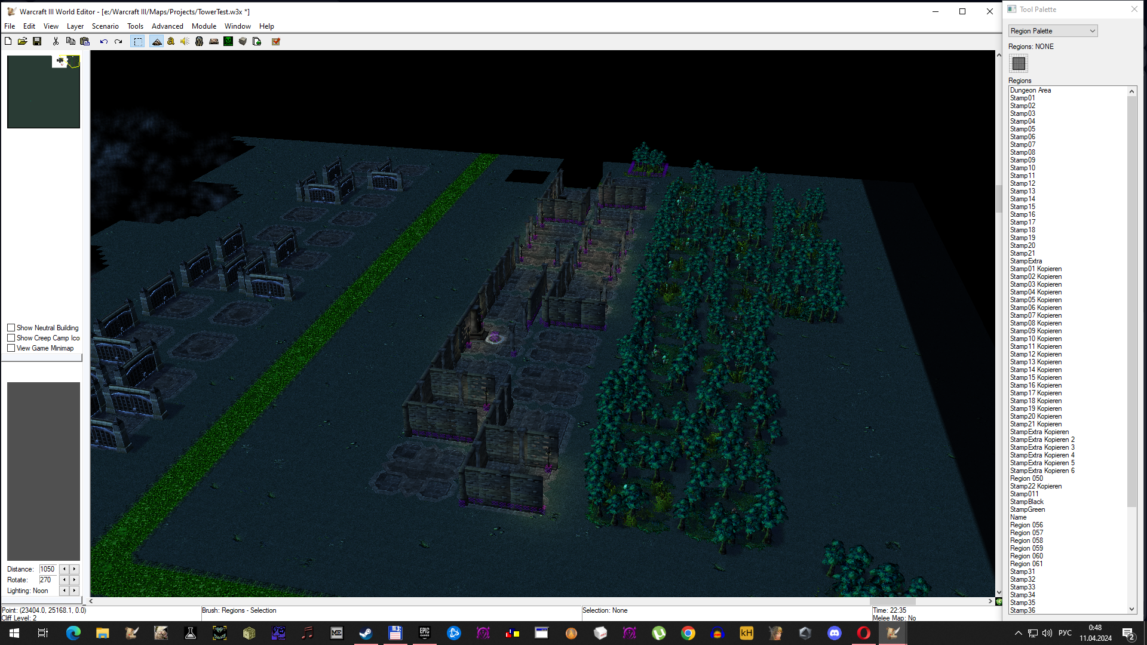1147x645 pixels.
Task: Enable Show Neutral Building checkbox
Action: coord(11,328)
